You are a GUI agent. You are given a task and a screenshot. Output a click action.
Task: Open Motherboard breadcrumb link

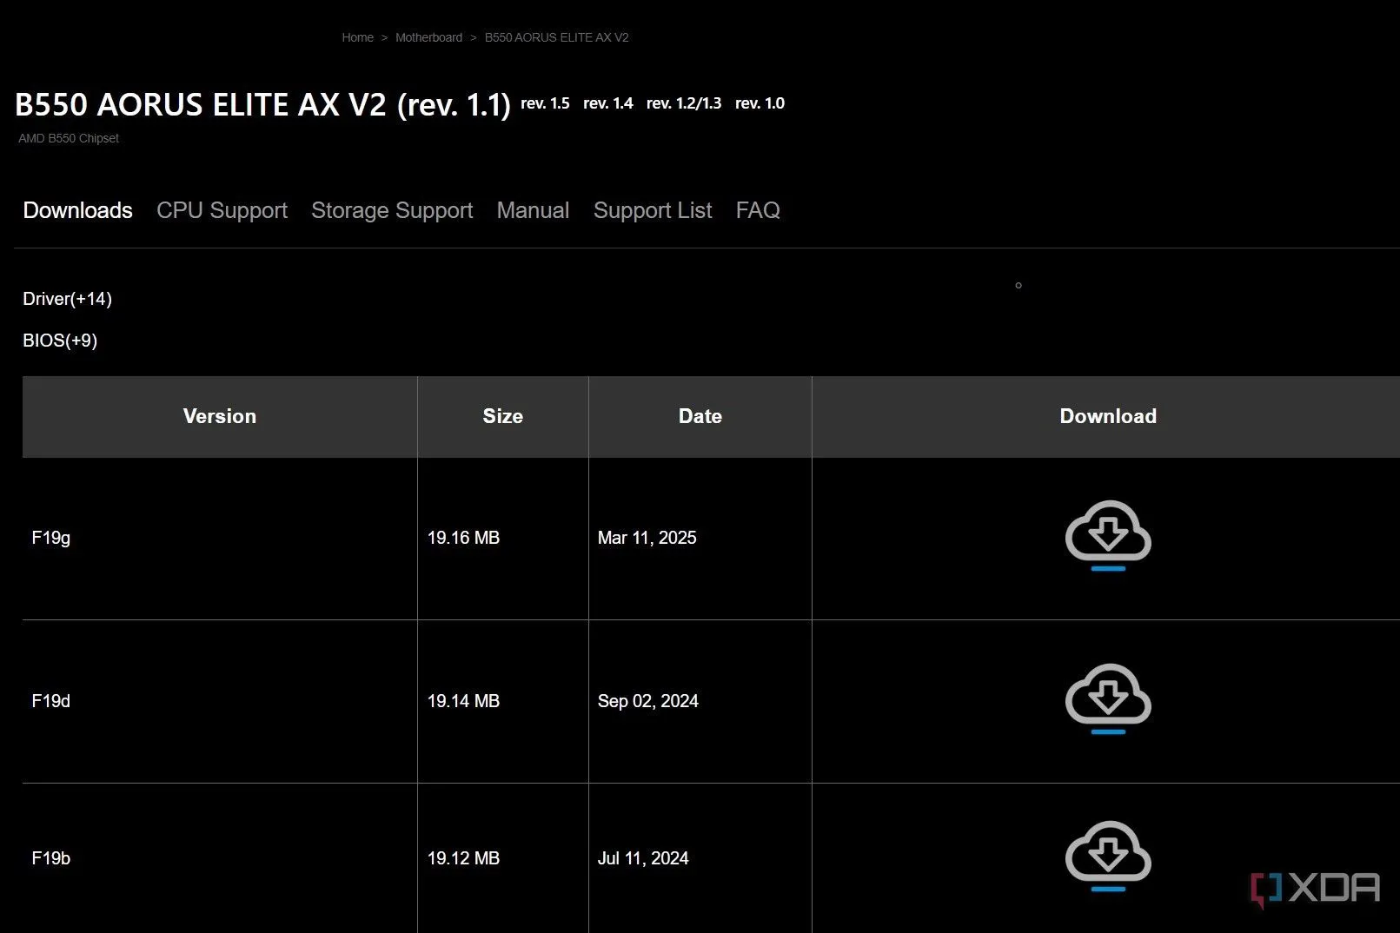[428, 37]
